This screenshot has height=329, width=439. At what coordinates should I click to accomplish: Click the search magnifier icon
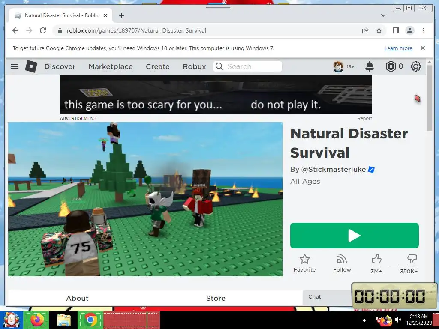219,66
